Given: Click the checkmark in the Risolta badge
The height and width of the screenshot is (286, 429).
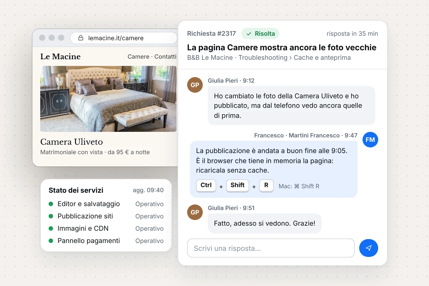Looking at the screenshot, I should pos(249,34).
